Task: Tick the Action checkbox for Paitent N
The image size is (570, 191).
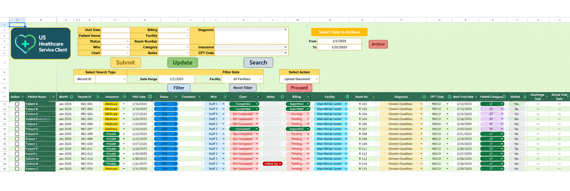Action: pos(17,164)
